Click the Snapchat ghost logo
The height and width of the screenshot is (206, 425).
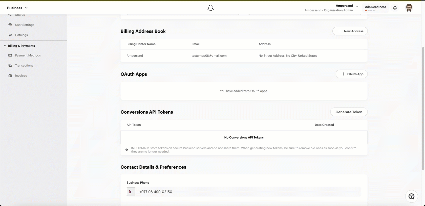pos(210,8)
